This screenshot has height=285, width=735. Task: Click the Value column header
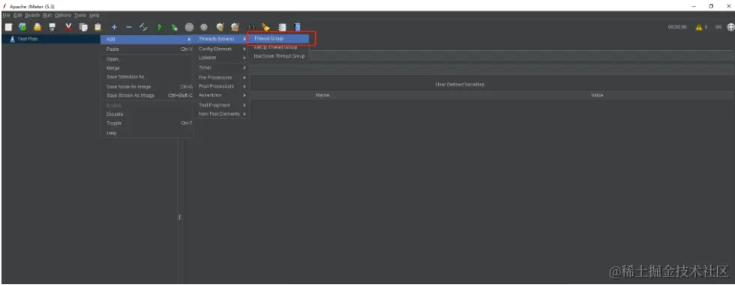[x=597, y=95]
